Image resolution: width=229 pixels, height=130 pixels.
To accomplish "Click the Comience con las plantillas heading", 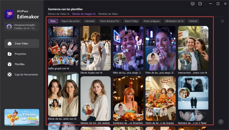I will click(65, 9).
